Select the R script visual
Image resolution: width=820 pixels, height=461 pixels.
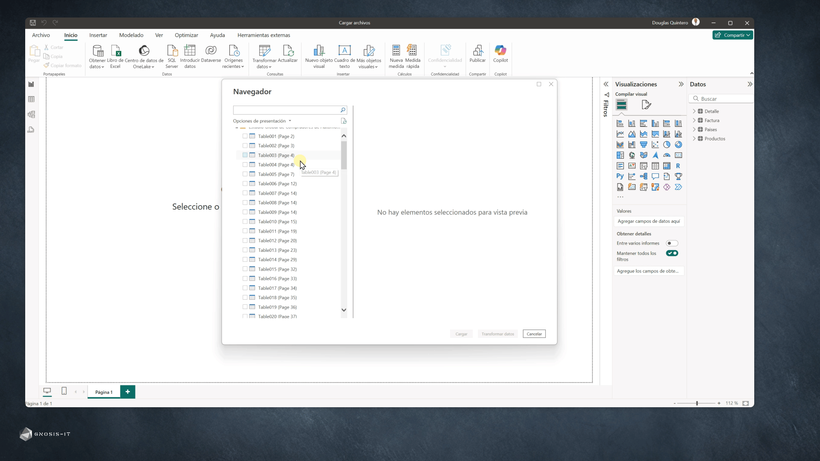(678, 166)
